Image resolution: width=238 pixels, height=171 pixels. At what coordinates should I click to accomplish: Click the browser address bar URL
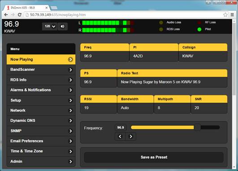point(58,15)
